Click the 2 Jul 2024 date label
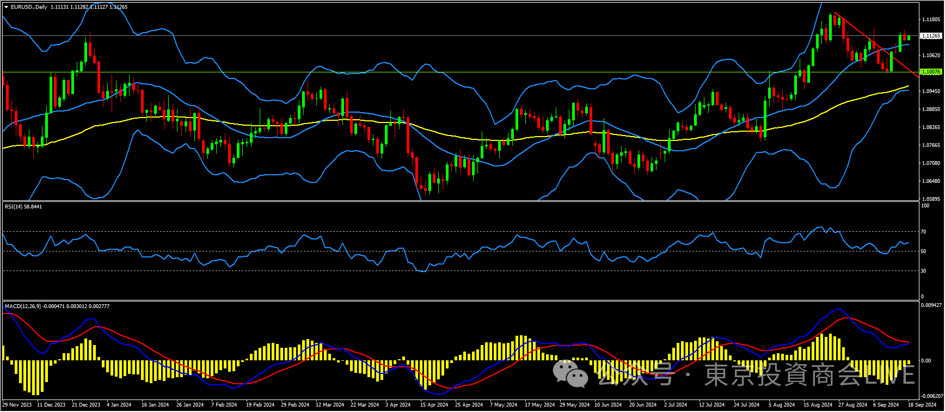The height and width of the screenshot is (412, 945). tap(676, 405)
